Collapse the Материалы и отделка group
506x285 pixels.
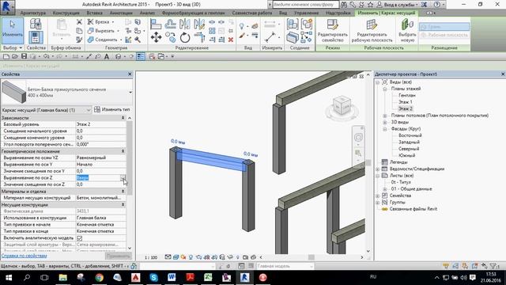[x=123, y=192]
